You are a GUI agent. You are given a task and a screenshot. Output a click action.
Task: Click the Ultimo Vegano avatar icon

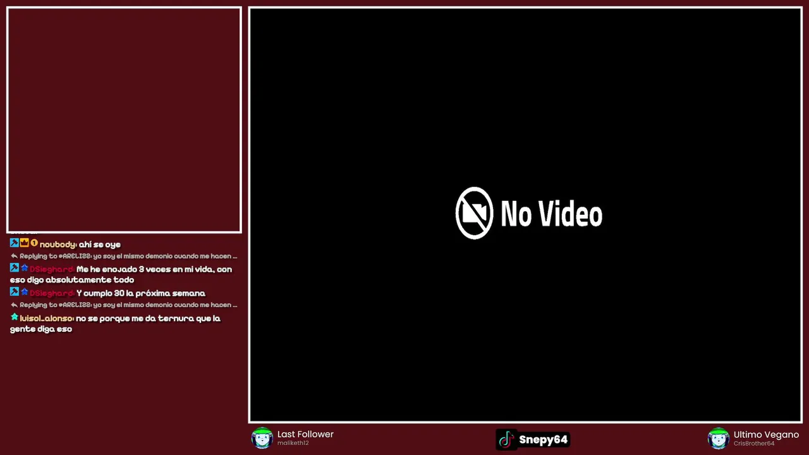(718, 438)
